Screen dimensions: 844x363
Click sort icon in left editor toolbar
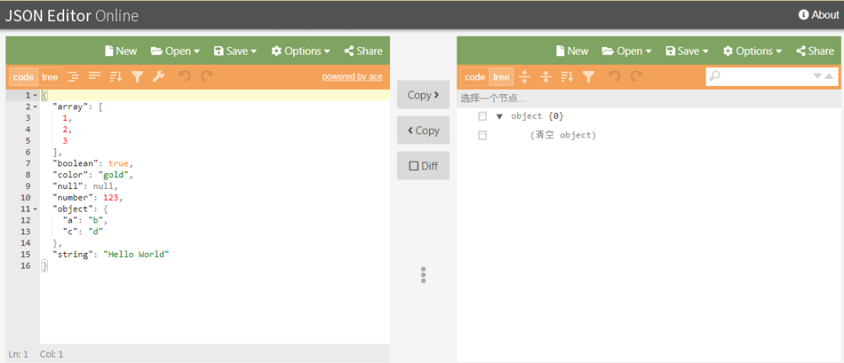click(116, 77)
